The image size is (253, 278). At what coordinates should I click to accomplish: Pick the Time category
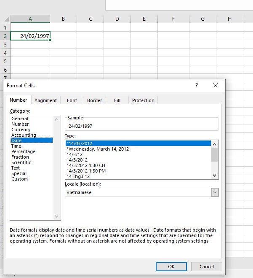pyautogui.click(x=32, y=146)
